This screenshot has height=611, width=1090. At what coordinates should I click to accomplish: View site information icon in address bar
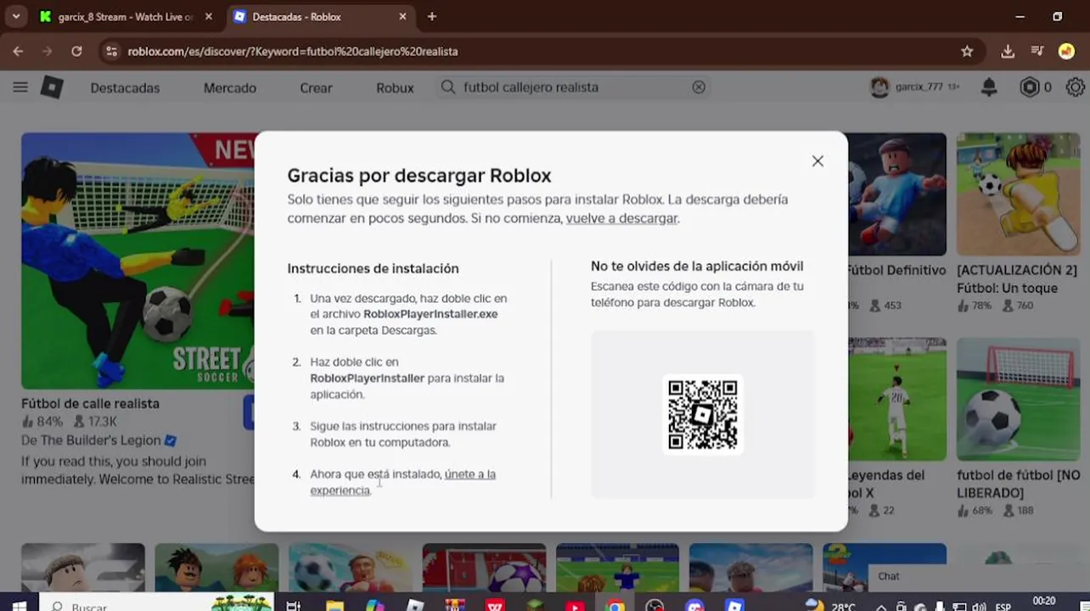pyautogui.click(x=111, y=52)
